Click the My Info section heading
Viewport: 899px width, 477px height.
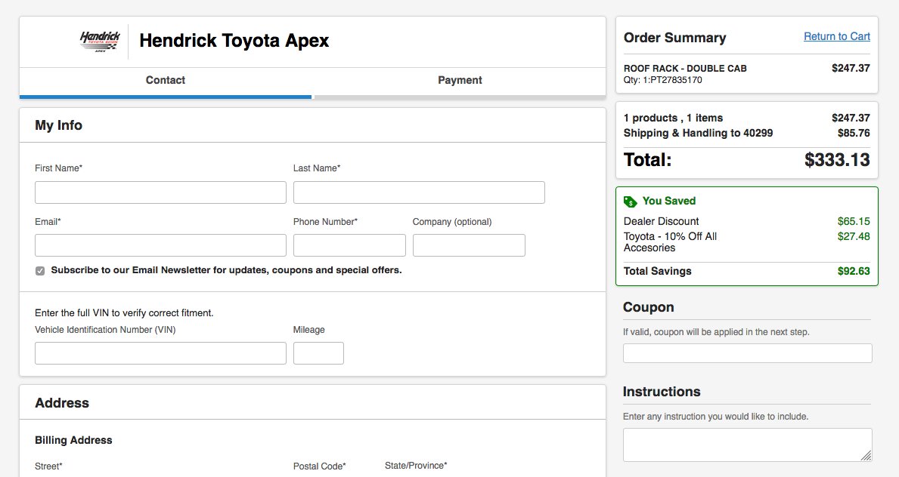pos(58,125)
